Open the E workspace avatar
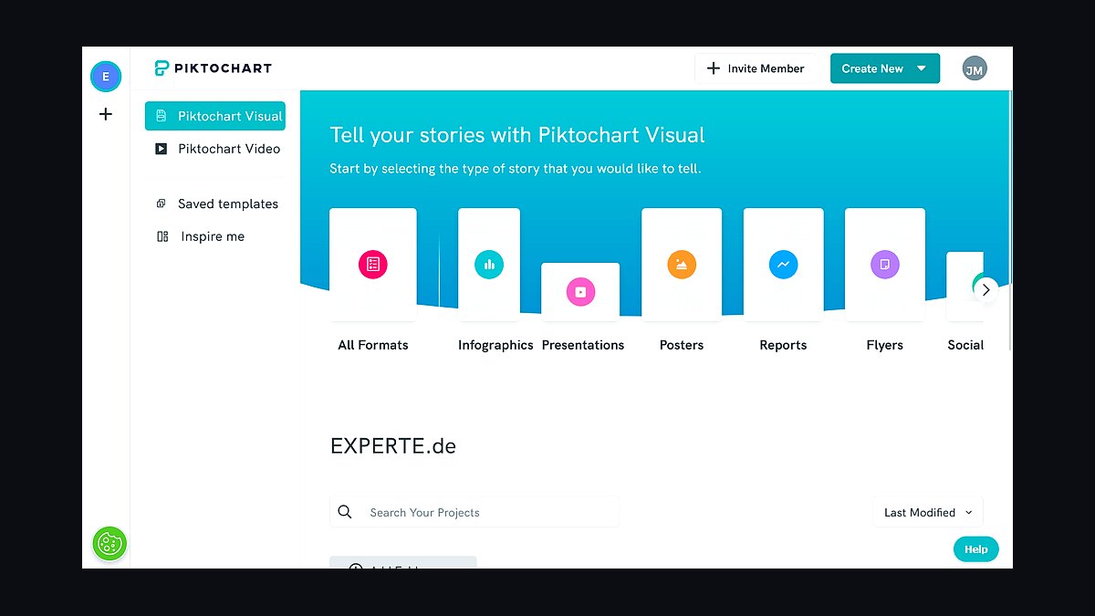Screen dimensions: 1095x616 [x=106, y=77]
